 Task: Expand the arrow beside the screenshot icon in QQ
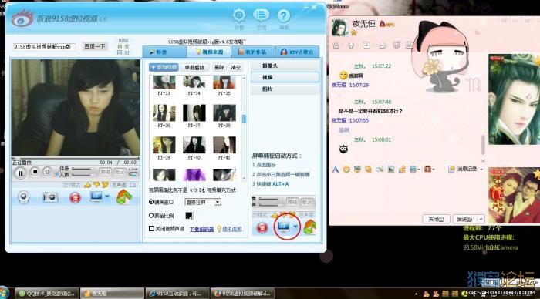[x=418, y=170]
